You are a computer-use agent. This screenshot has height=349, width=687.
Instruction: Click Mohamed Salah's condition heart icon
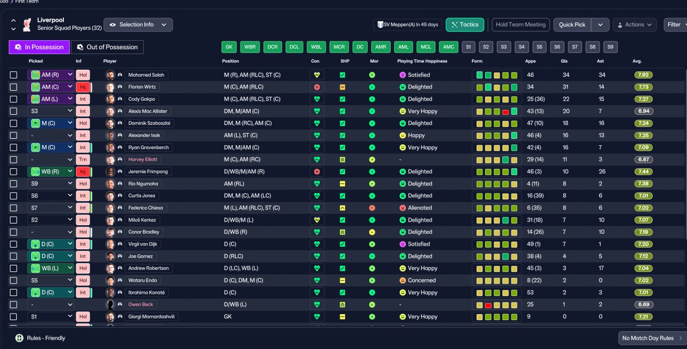coord(317,75)
